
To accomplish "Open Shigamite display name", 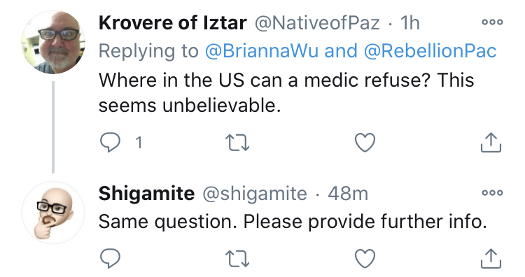I will pos(146,193).
